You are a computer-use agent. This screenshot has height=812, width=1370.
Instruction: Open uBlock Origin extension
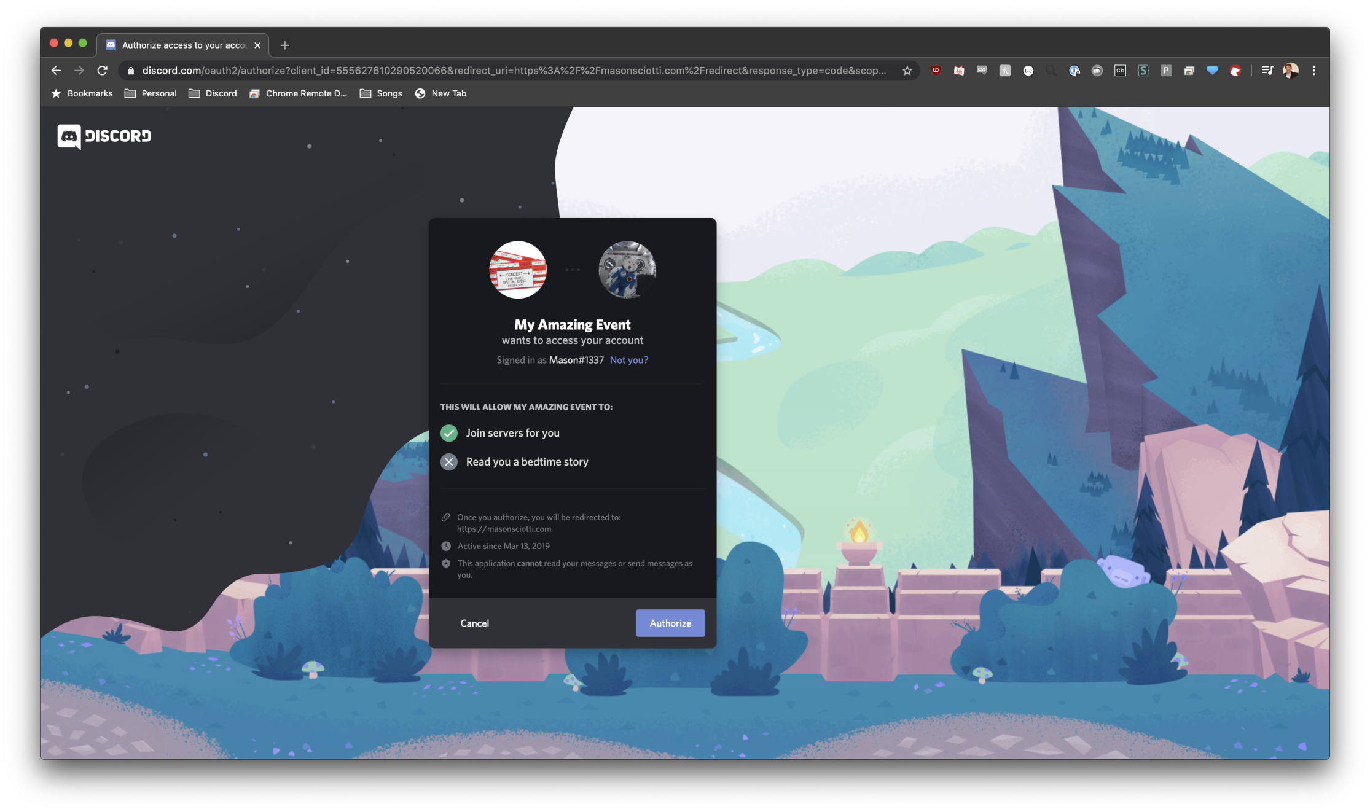click(x=936, y=71)
